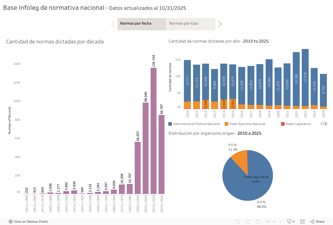Go to previous tab with left chevron
The height and width of the screenshot is (225, 333).
113,24
